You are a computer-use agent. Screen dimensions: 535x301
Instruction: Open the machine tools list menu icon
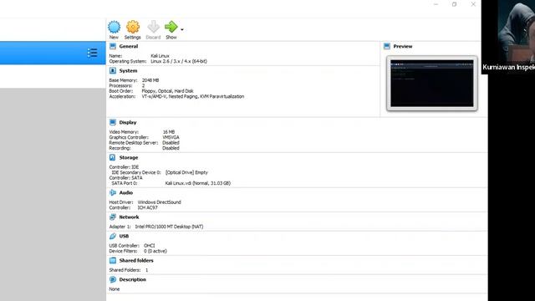[x=92, y=53]
